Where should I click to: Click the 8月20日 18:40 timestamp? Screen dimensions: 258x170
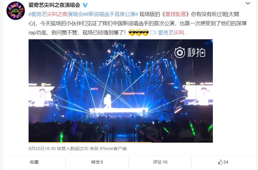coord(42,149)
